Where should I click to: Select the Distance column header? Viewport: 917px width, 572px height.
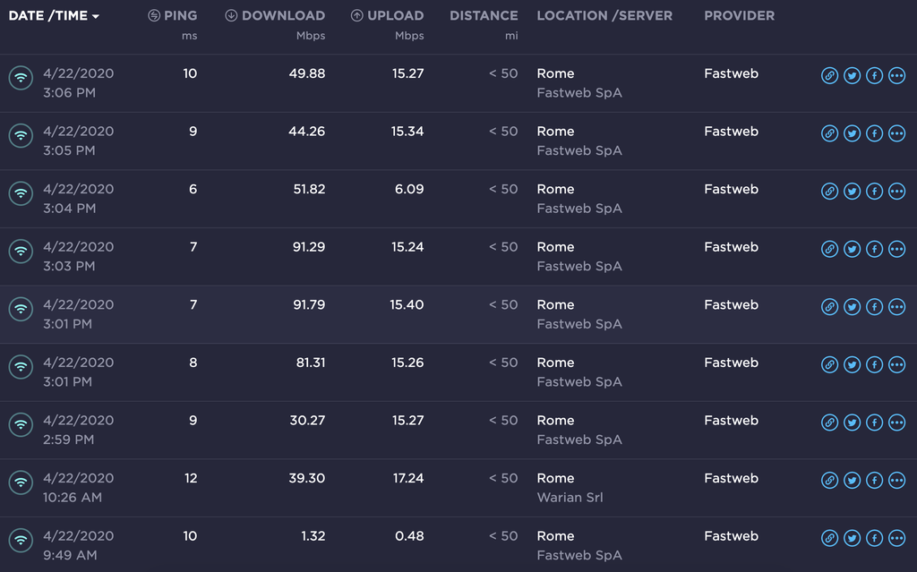pyautogui.click(x=484, y=15)
